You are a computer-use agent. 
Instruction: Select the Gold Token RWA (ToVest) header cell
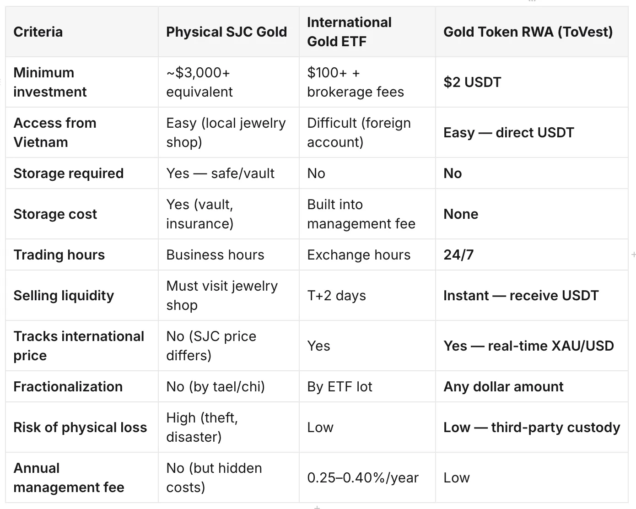[x=532, y=32]
